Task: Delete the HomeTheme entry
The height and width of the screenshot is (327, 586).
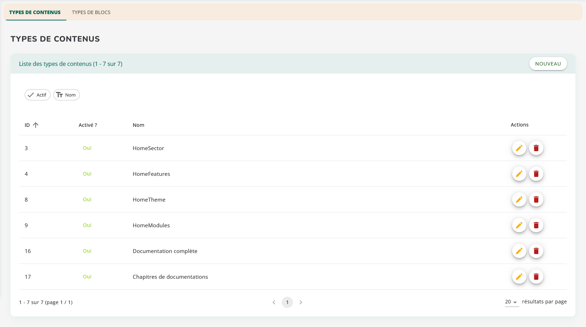Action: pyautogui.click(x=536, y=199)
